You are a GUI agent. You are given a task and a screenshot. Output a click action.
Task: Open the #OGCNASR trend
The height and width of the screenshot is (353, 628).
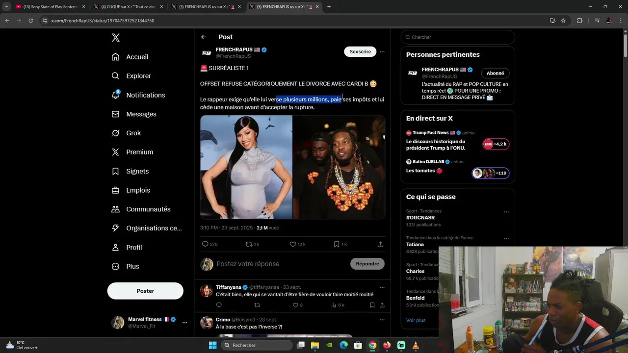(420, 218)
